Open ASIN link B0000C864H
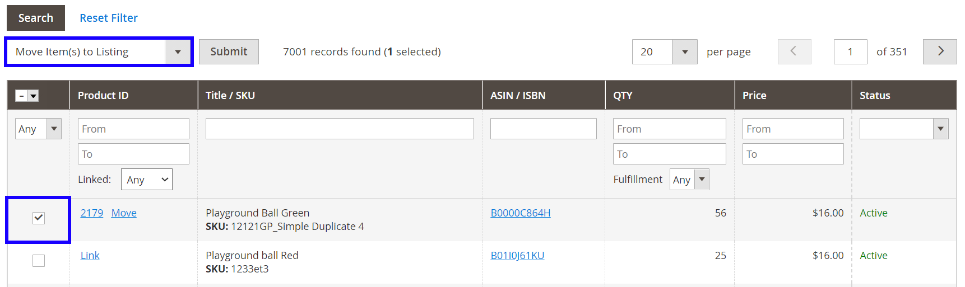This screenshot has height=287, width=965. pos(520,213)
